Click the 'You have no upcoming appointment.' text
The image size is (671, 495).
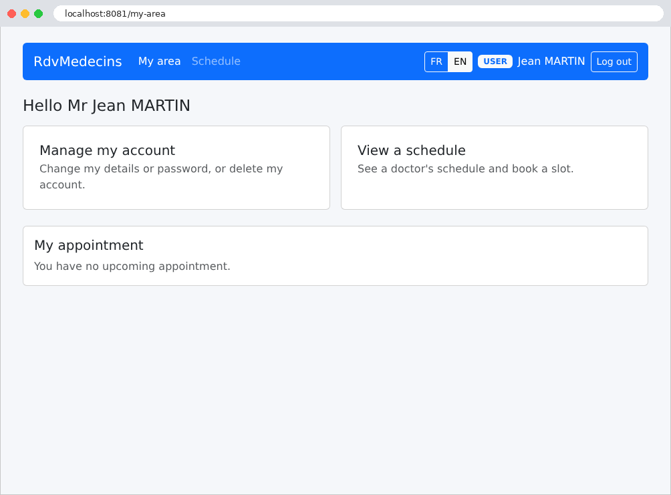point(132,266)
